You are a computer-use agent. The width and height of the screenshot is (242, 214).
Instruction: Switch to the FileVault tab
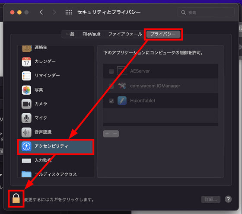point(91,34)
